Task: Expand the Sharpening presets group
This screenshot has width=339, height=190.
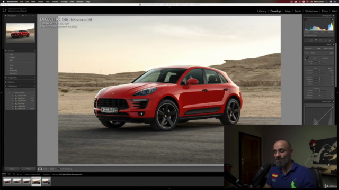Action: [8, 71]
